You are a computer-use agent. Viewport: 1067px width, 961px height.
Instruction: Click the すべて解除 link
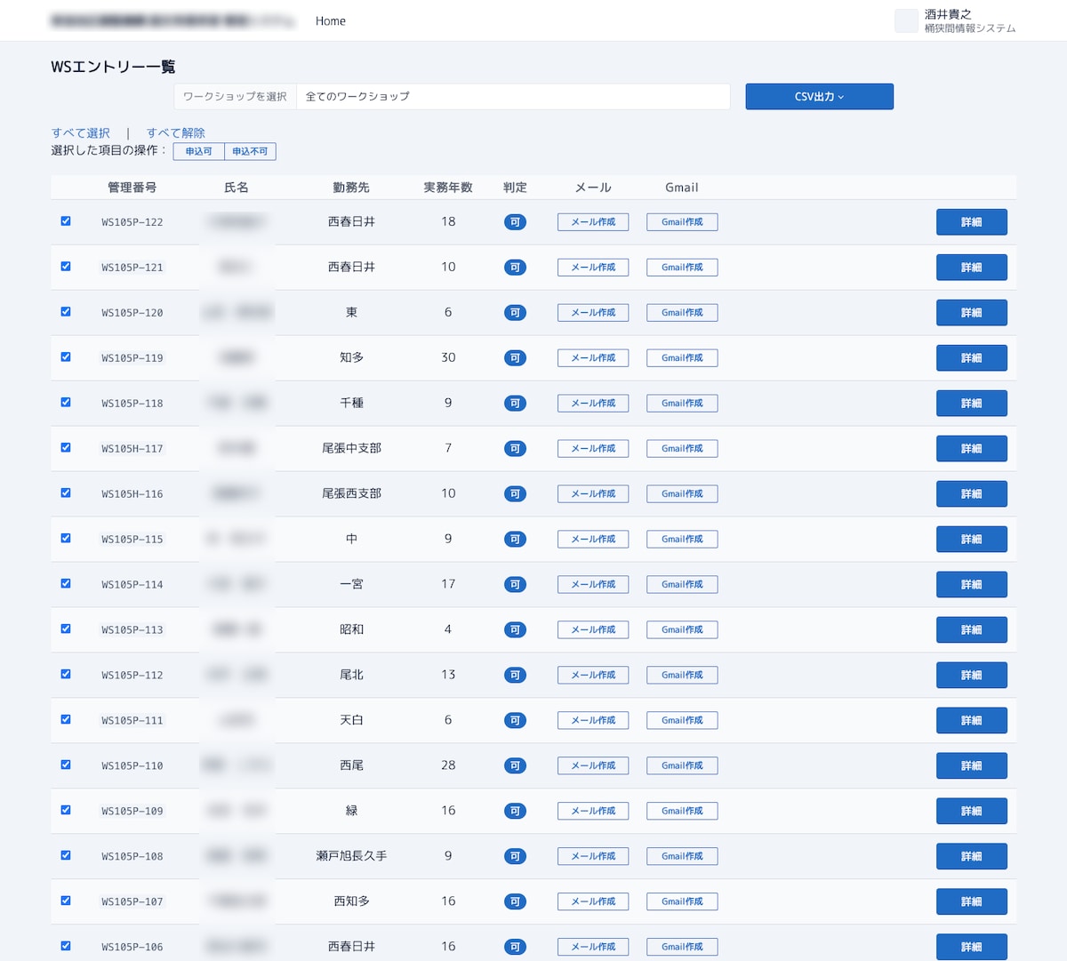(x=176, y=133)
